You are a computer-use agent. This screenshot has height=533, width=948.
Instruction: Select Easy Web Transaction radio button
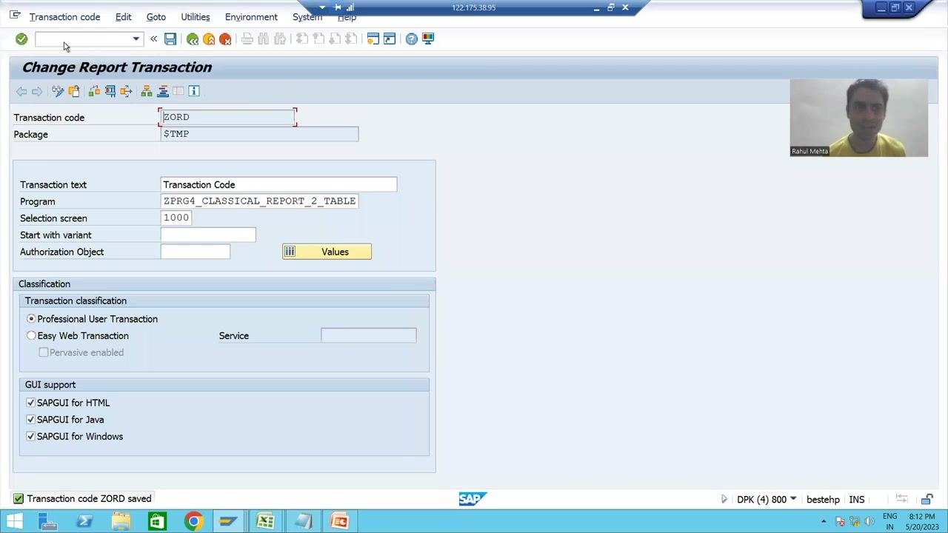31,336
